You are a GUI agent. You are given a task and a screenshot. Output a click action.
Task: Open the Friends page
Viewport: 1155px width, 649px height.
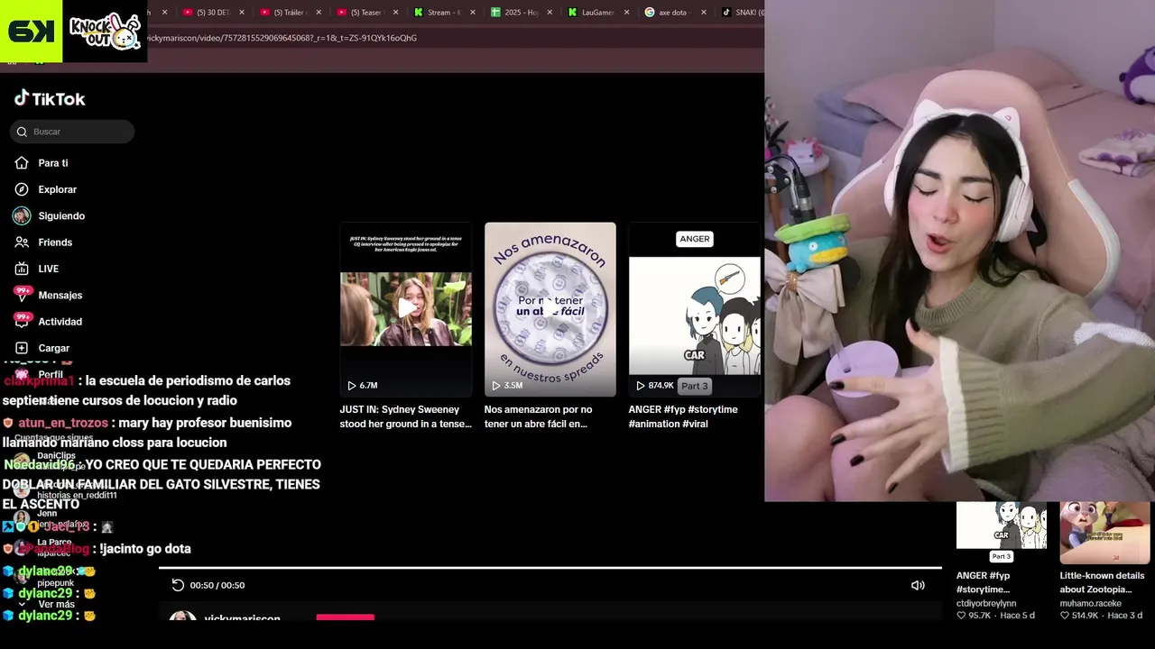click(x=55, y=242)
